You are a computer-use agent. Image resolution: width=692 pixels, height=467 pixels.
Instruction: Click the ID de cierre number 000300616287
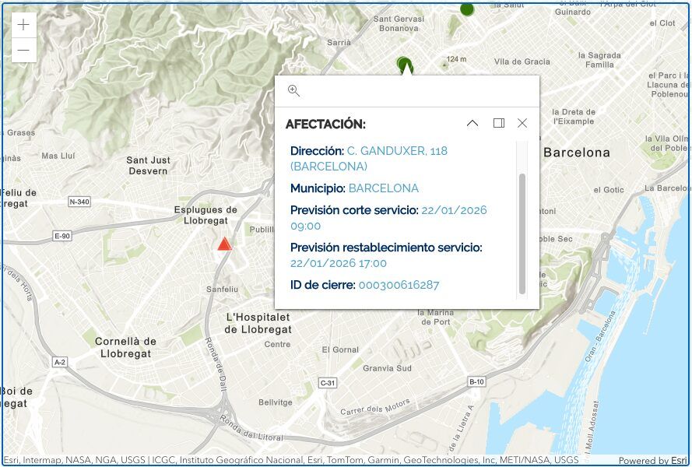coord(399,285)
